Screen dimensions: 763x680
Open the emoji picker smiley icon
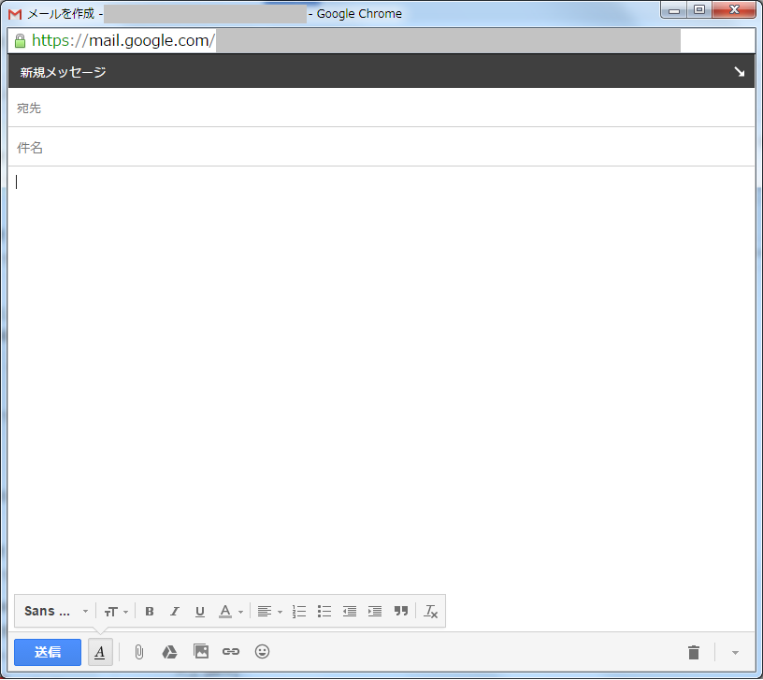click(x=263, y=652)
